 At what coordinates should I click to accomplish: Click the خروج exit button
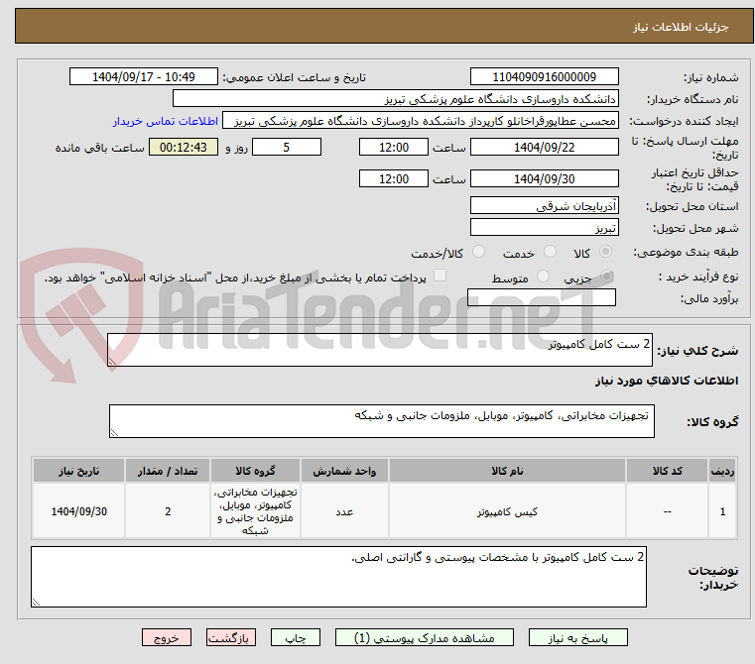click(166, 638)
